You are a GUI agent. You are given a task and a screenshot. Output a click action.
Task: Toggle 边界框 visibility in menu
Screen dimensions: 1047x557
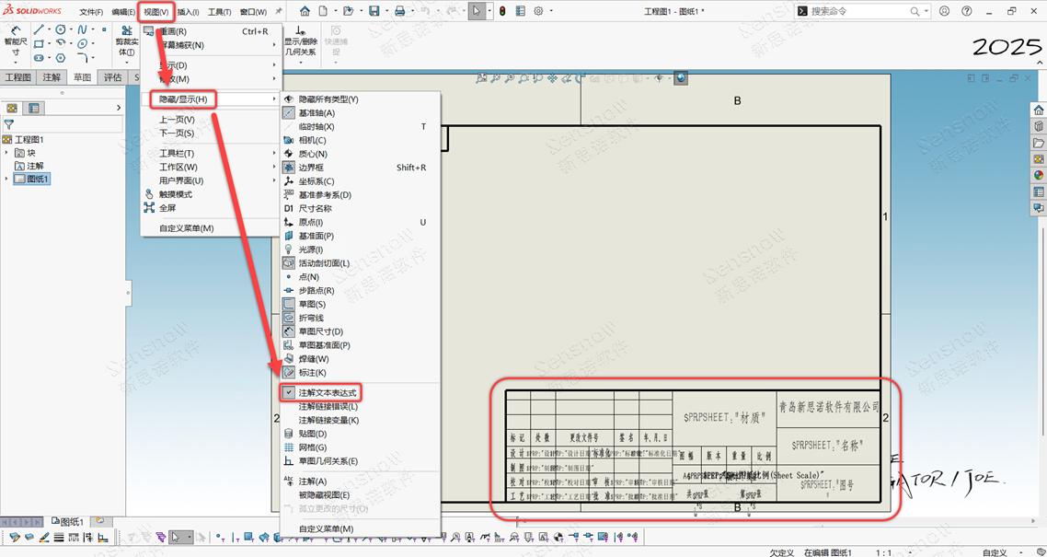click(311, 168)
